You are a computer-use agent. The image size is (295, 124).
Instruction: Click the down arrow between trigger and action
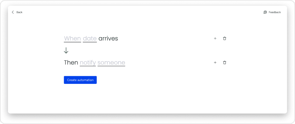[x=66, y=50]
